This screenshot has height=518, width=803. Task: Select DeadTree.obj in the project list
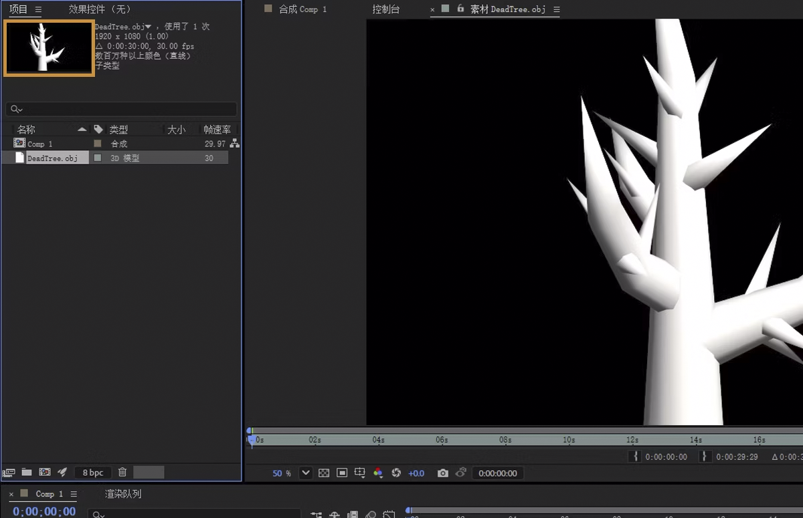(x=52, y=158)
